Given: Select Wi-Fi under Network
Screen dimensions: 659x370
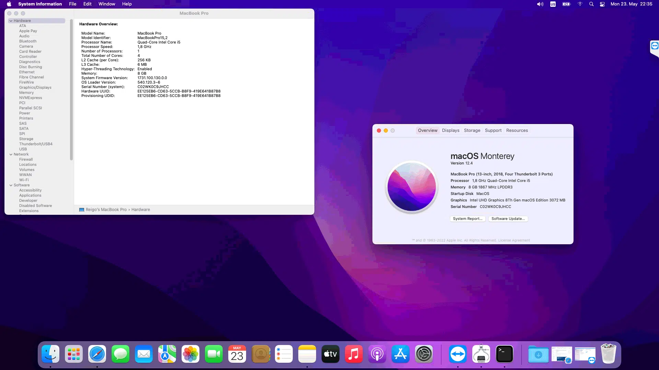Looking at the screenshot, I should pyautogui.click(x=24, y=180).
